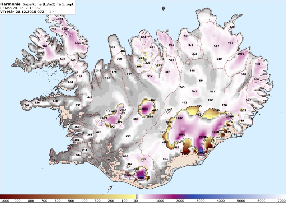Click the value 151 on the western tip
This screenshot has width=286, height=203.
[28, 56]
